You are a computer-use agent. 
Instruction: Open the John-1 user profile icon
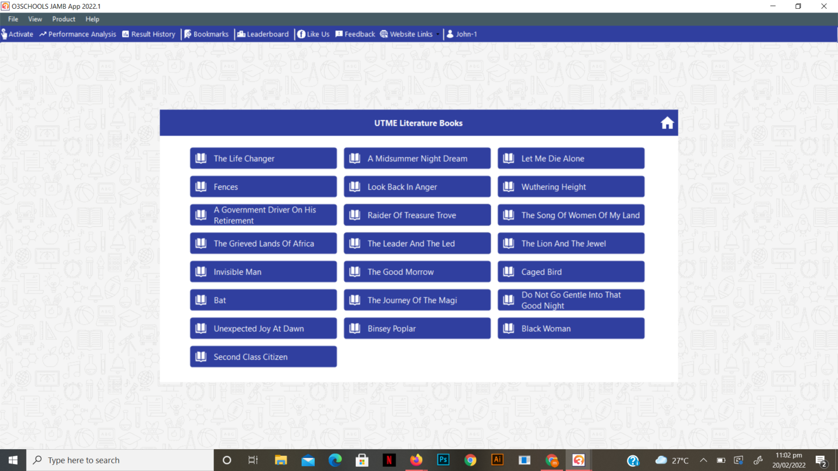(x=450, y=34)
